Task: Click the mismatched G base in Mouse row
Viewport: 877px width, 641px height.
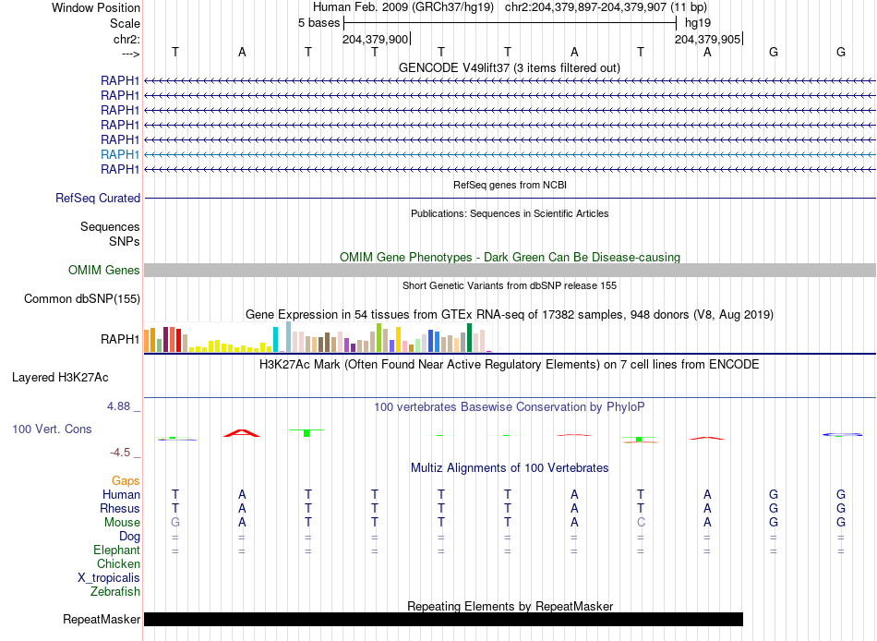Action: [175, 523]
